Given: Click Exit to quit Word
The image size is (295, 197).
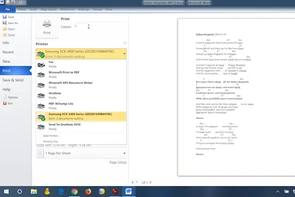Looking at the screenshot, I should pyautogui.click(x=8, y=103).
